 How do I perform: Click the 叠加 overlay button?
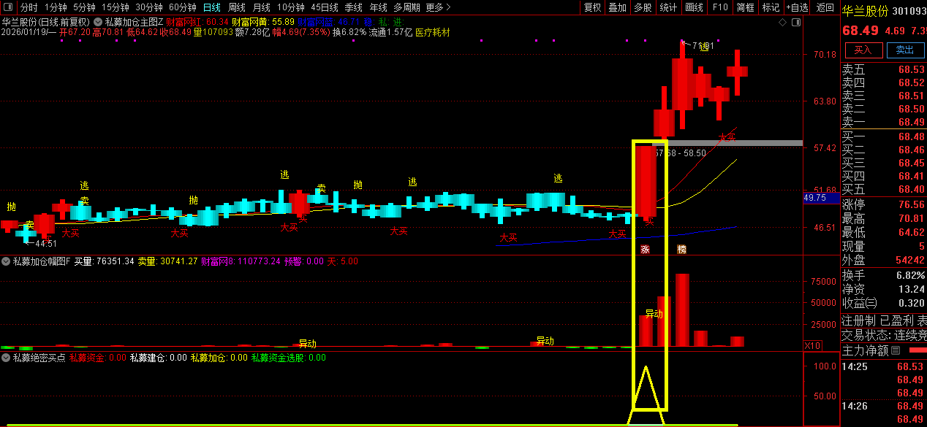618,7
